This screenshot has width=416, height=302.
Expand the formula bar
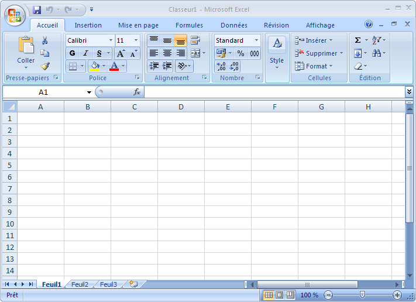click(x=409, y=92)
